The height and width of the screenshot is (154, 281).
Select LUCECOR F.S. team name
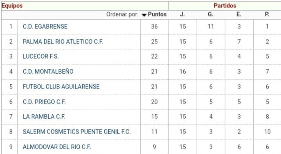40,57
